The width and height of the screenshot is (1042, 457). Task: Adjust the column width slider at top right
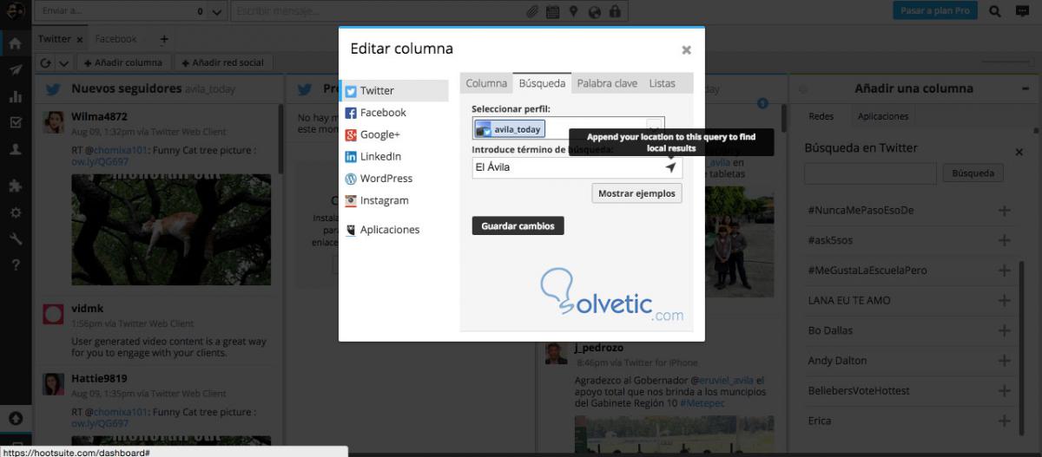click(x=1006, y=62)
